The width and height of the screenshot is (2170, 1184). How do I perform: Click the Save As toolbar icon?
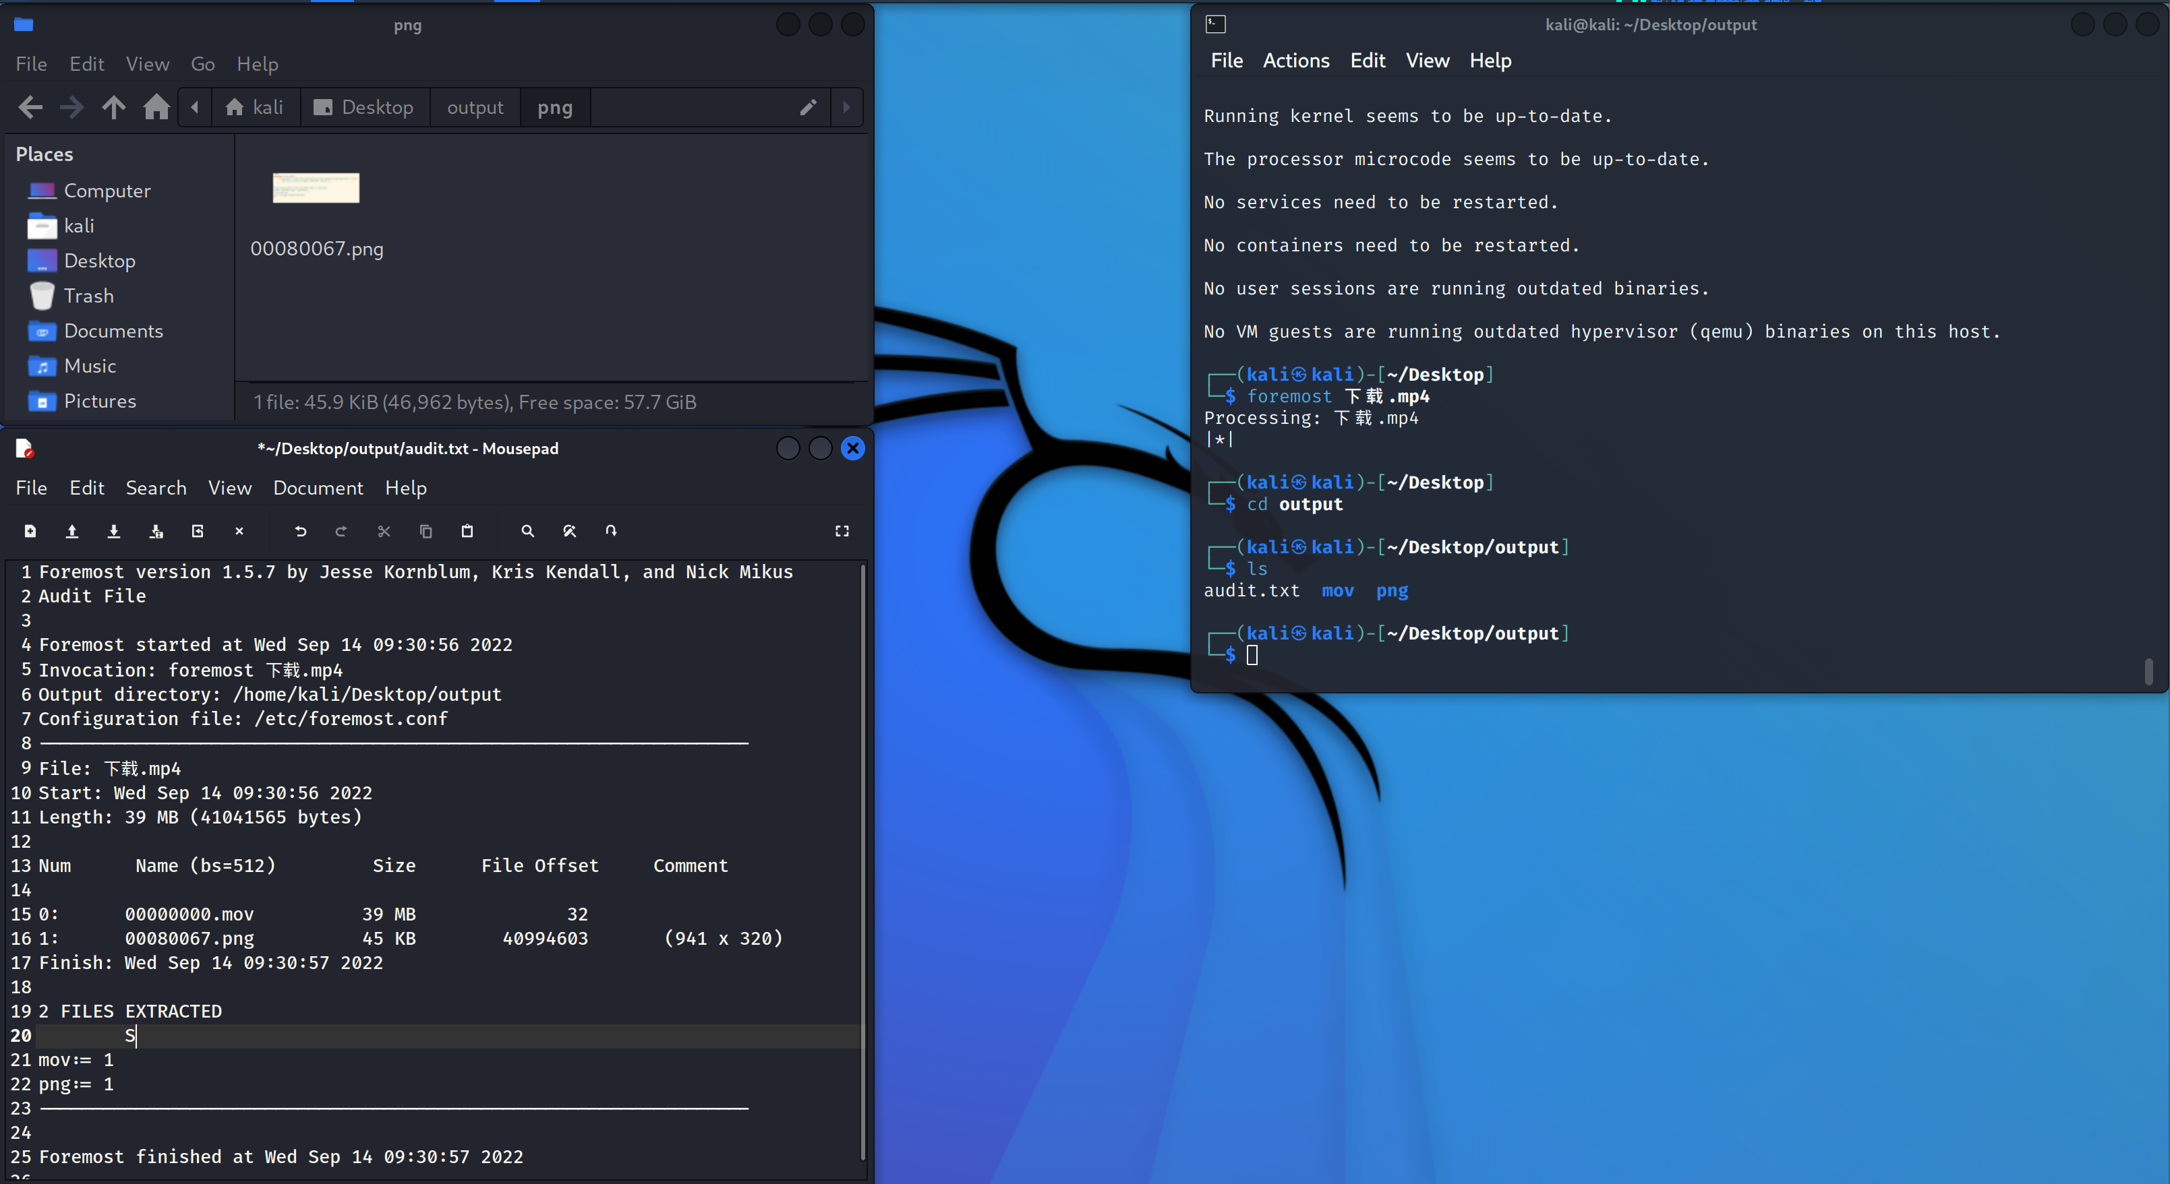click(156, 532)
